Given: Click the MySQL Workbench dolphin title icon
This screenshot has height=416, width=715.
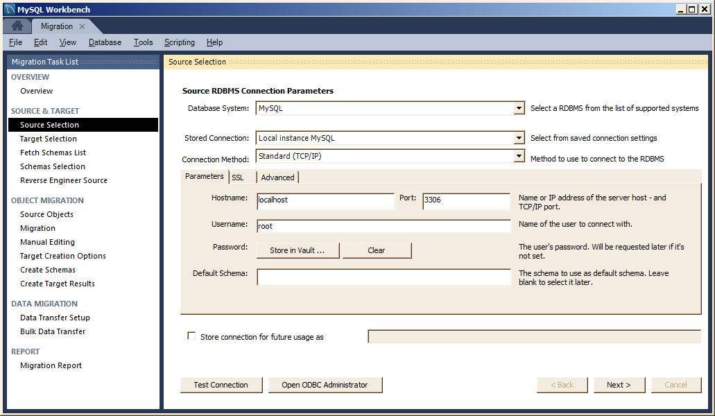Looking at the screenshot, I should (10, 9).
